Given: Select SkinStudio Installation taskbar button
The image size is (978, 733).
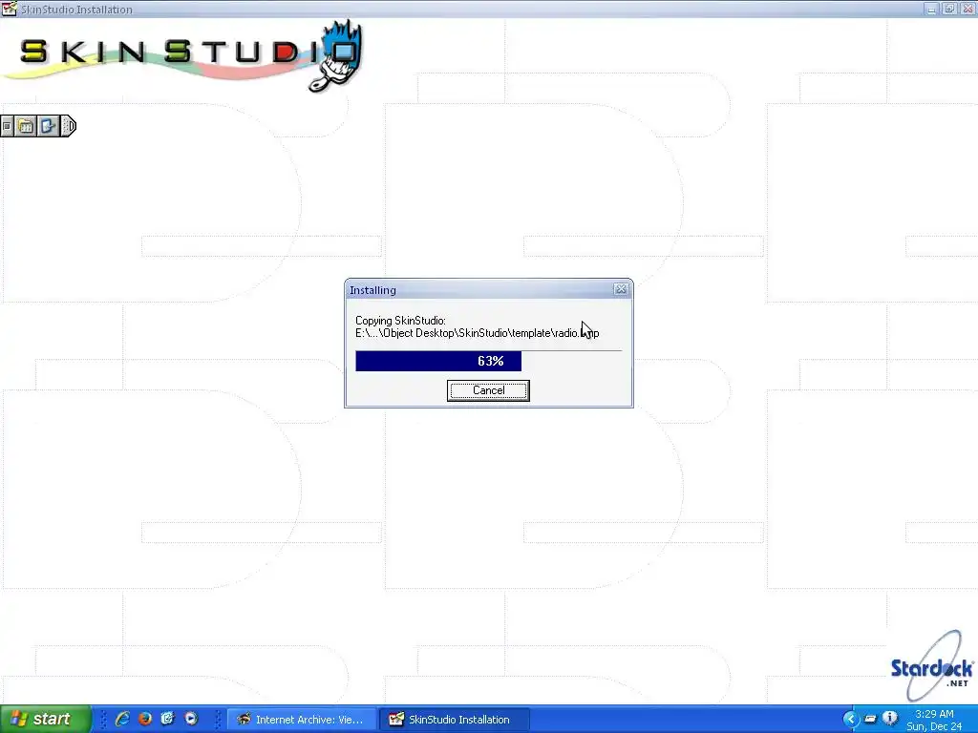Looking at the screenshot, I should pyautogui.click(x=455, y=720).
